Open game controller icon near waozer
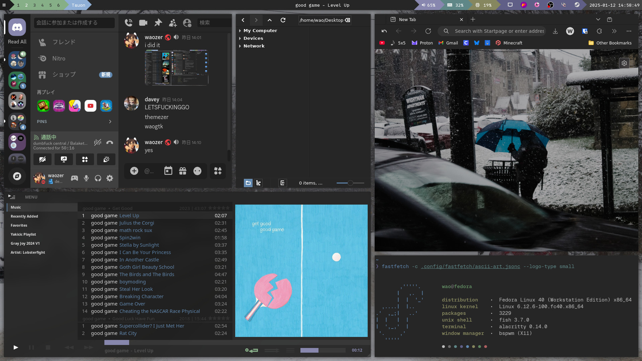This screenshot has height=361, width=642. (x=74, y=178)
